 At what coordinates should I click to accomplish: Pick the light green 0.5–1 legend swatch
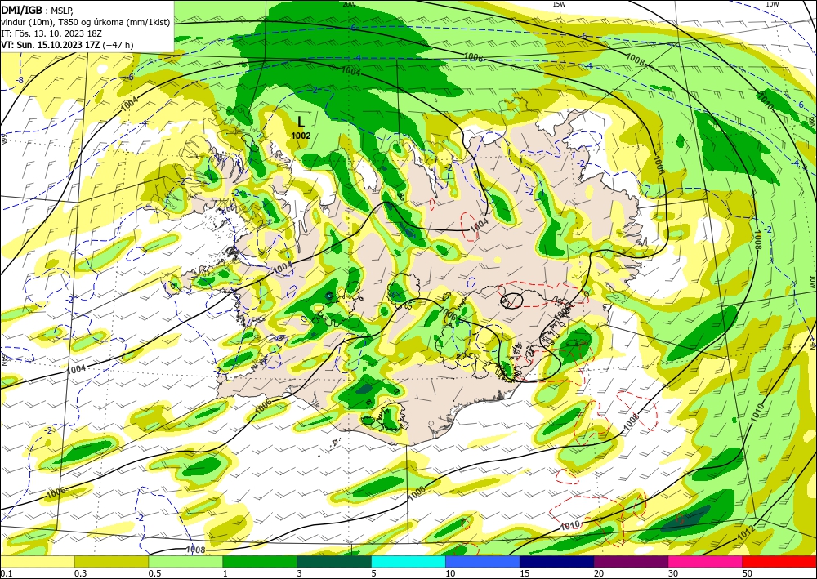click(x=185, y=562)
